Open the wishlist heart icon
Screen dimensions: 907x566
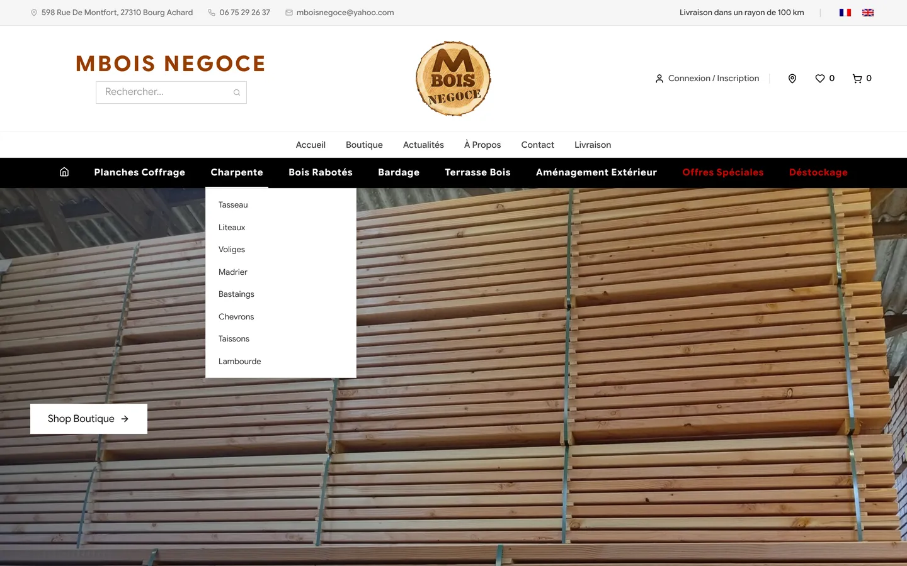coord(820,79)
